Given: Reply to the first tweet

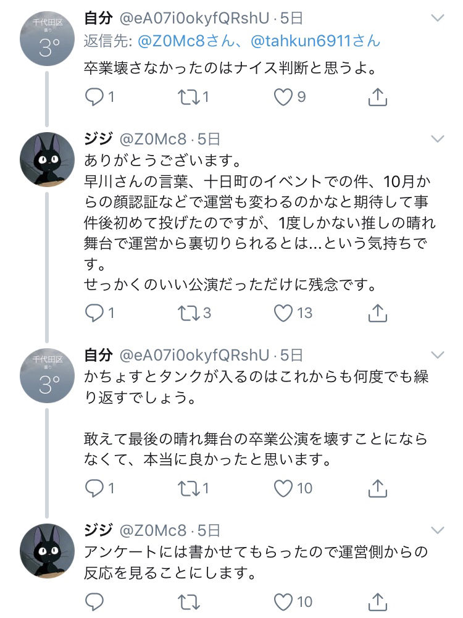Looking at the screenshot, I should tap(94, 97).
